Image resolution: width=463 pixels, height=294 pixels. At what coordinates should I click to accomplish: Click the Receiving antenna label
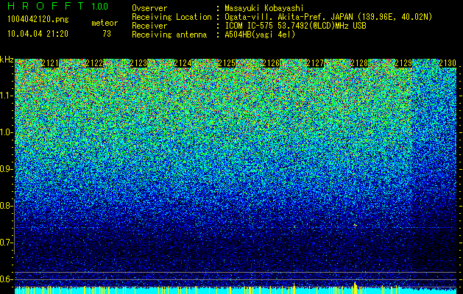(x=169, y=35)
